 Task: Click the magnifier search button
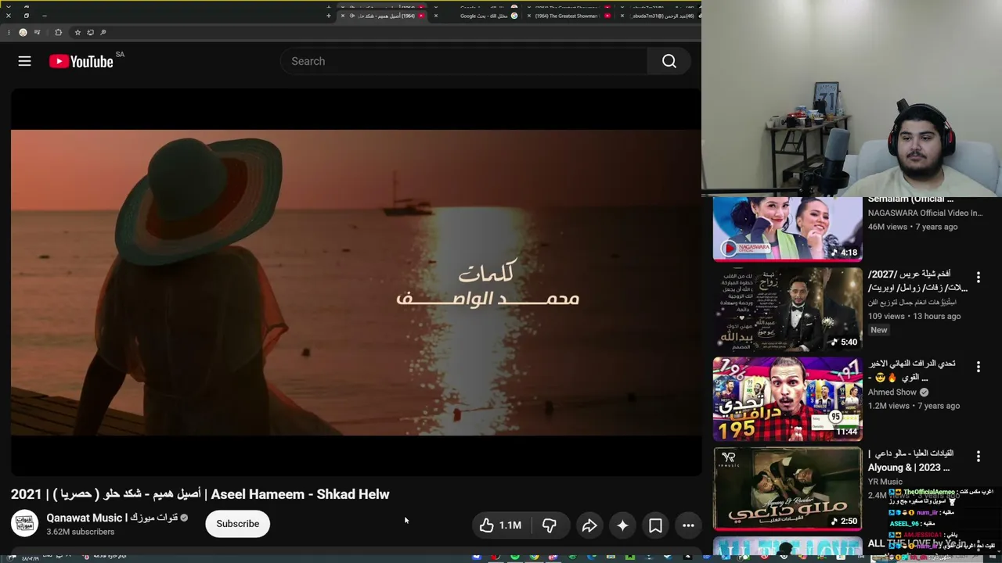pos(669,61)
